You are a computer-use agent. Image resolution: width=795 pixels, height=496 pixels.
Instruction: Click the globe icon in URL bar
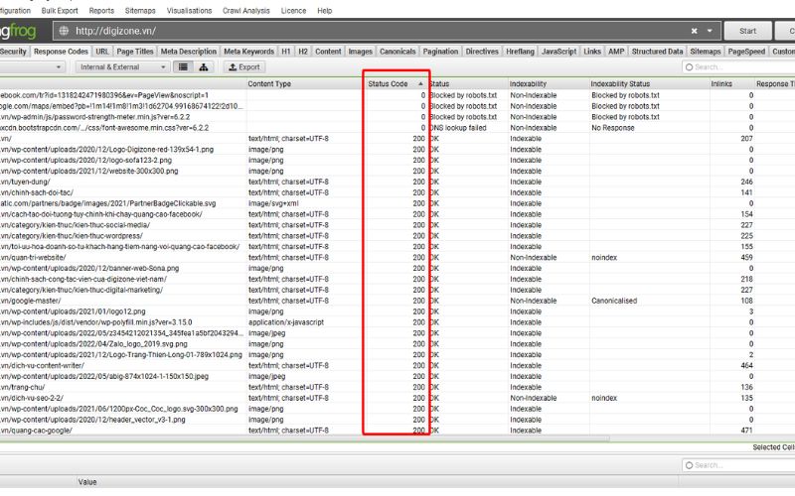[x=64, y=31]
